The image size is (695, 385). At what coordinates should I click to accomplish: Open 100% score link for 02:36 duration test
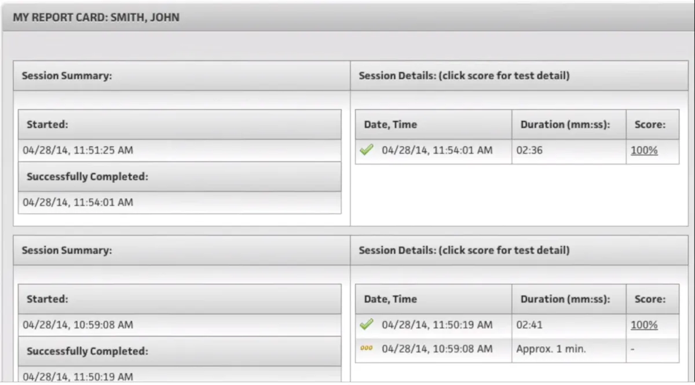[x=644, y=151]
